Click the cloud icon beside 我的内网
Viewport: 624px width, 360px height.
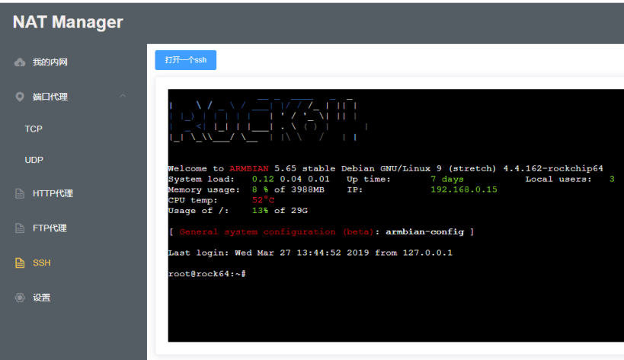(x=20, y=62)
